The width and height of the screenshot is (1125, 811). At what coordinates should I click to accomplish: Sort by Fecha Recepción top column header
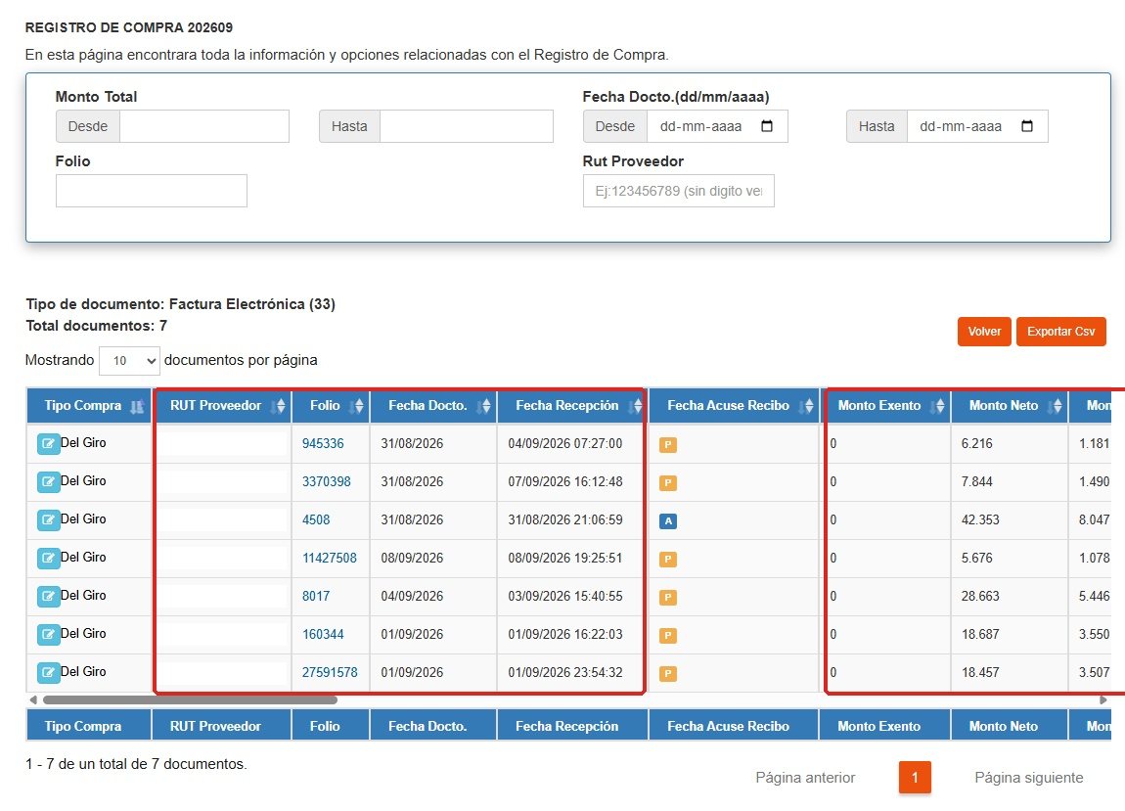point(572,405)
